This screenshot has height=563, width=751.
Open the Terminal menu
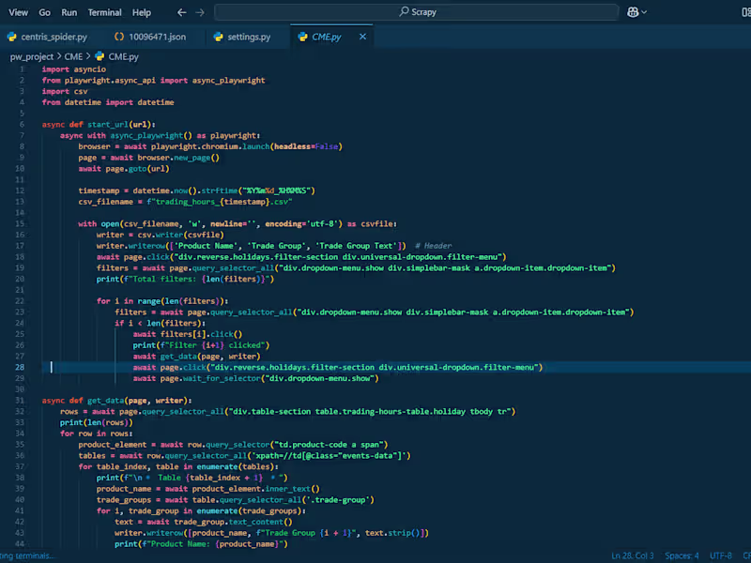click(104, 12)
